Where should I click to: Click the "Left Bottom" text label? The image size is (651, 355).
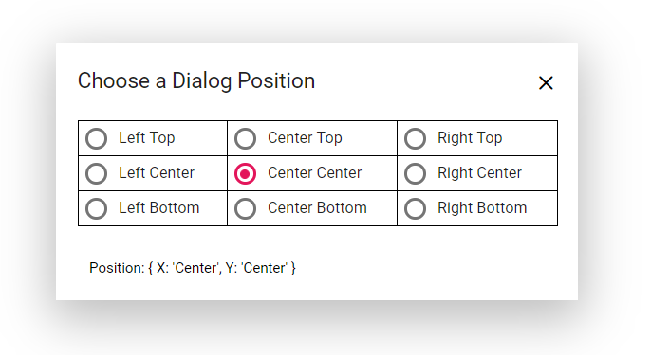click(159, 208)
